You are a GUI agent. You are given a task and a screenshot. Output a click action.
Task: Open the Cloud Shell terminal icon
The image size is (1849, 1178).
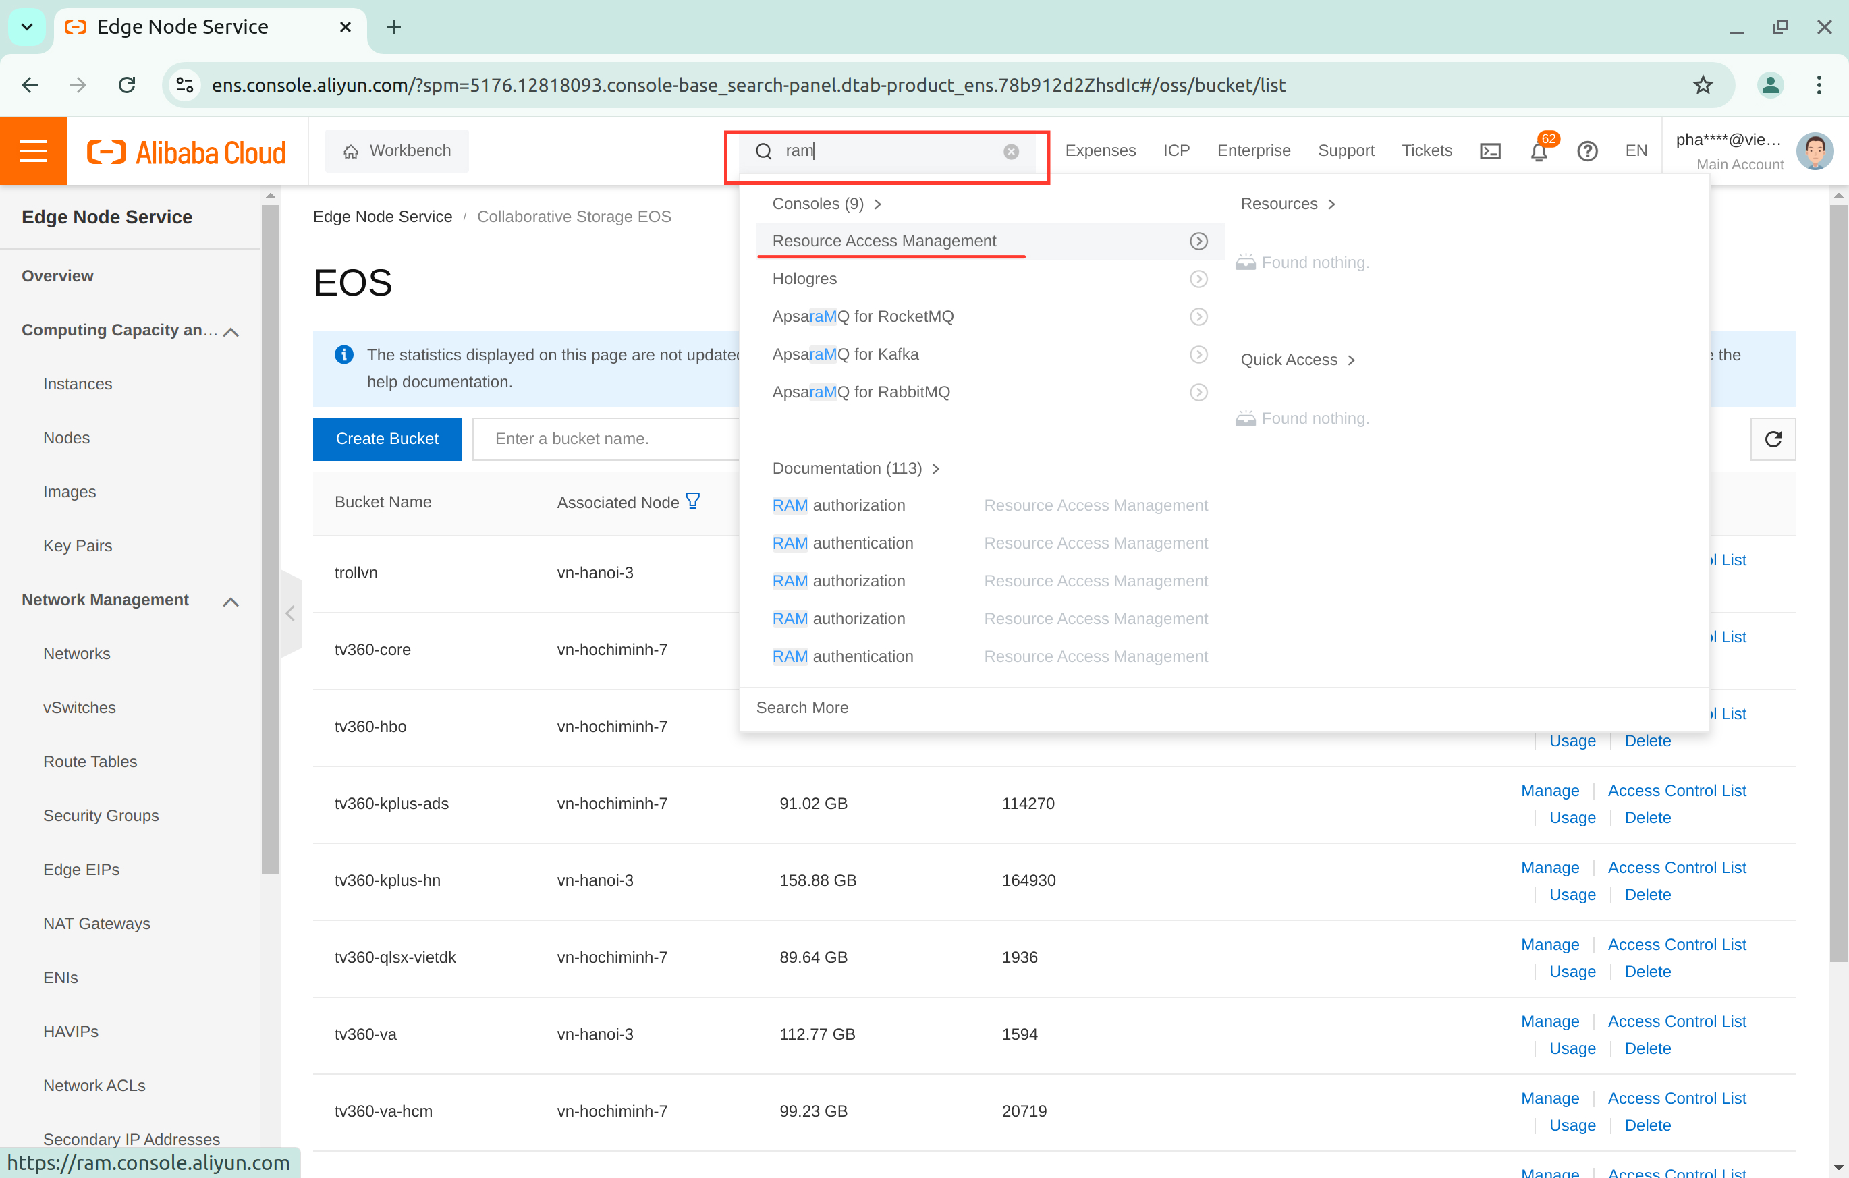pos(1489,151)
